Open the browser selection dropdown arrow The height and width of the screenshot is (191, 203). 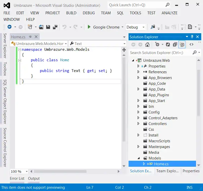tap(122, 27)
